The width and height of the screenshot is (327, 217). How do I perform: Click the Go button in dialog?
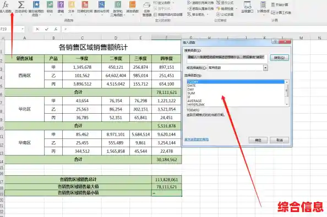pos(280,58)
